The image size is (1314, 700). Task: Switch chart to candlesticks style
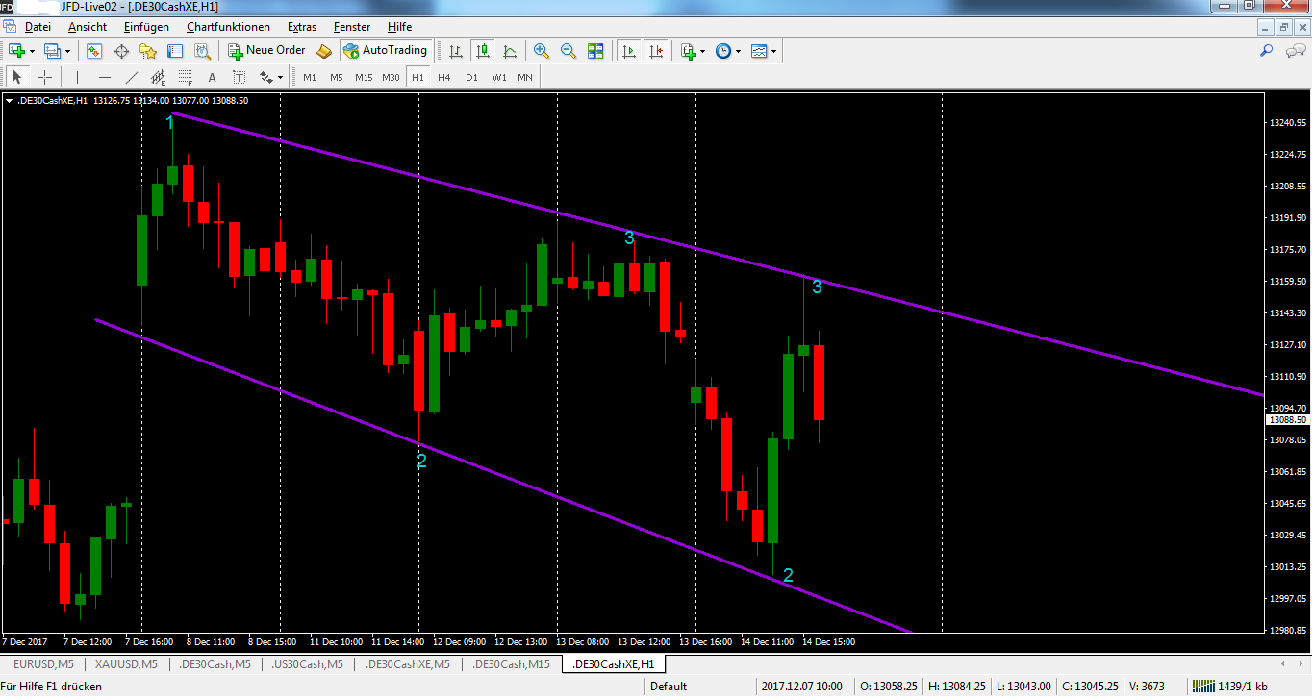pos(483,50)
